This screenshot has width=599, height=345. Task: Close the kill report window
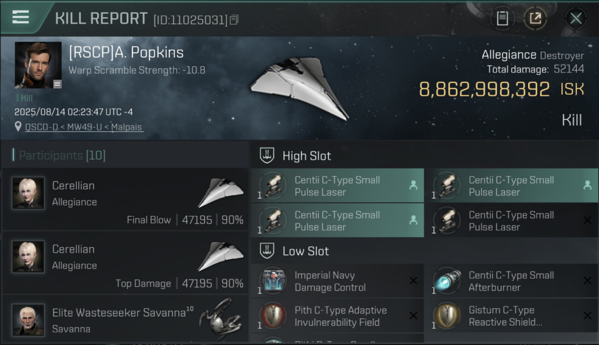coord(576,18)
